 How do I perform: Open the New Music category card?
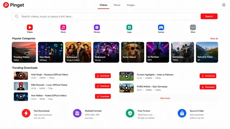click(x=50, y=52)
